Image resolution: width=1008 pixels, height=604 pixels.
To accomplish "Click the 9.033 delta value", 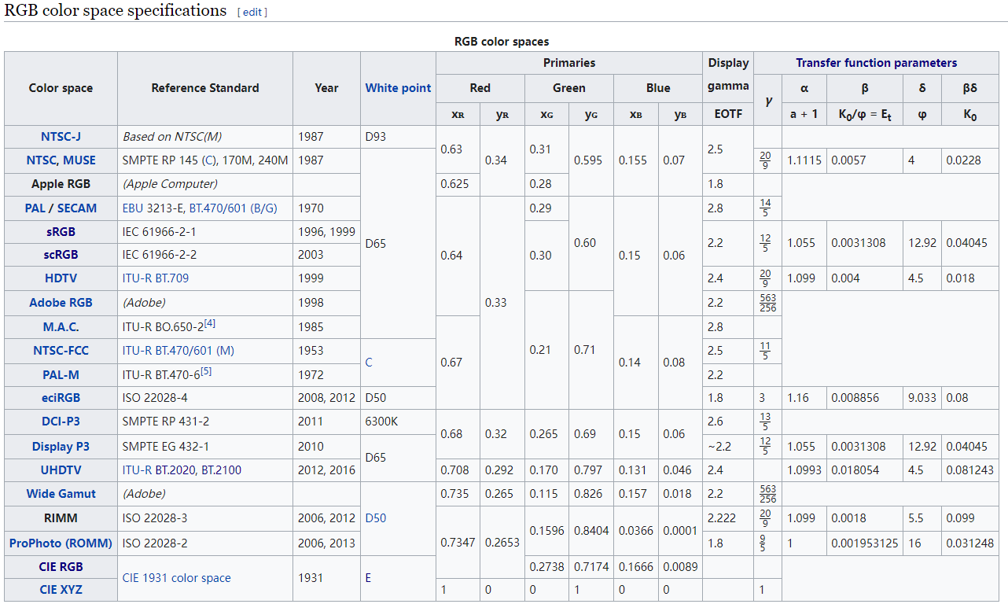I will [x=922, y=398].
